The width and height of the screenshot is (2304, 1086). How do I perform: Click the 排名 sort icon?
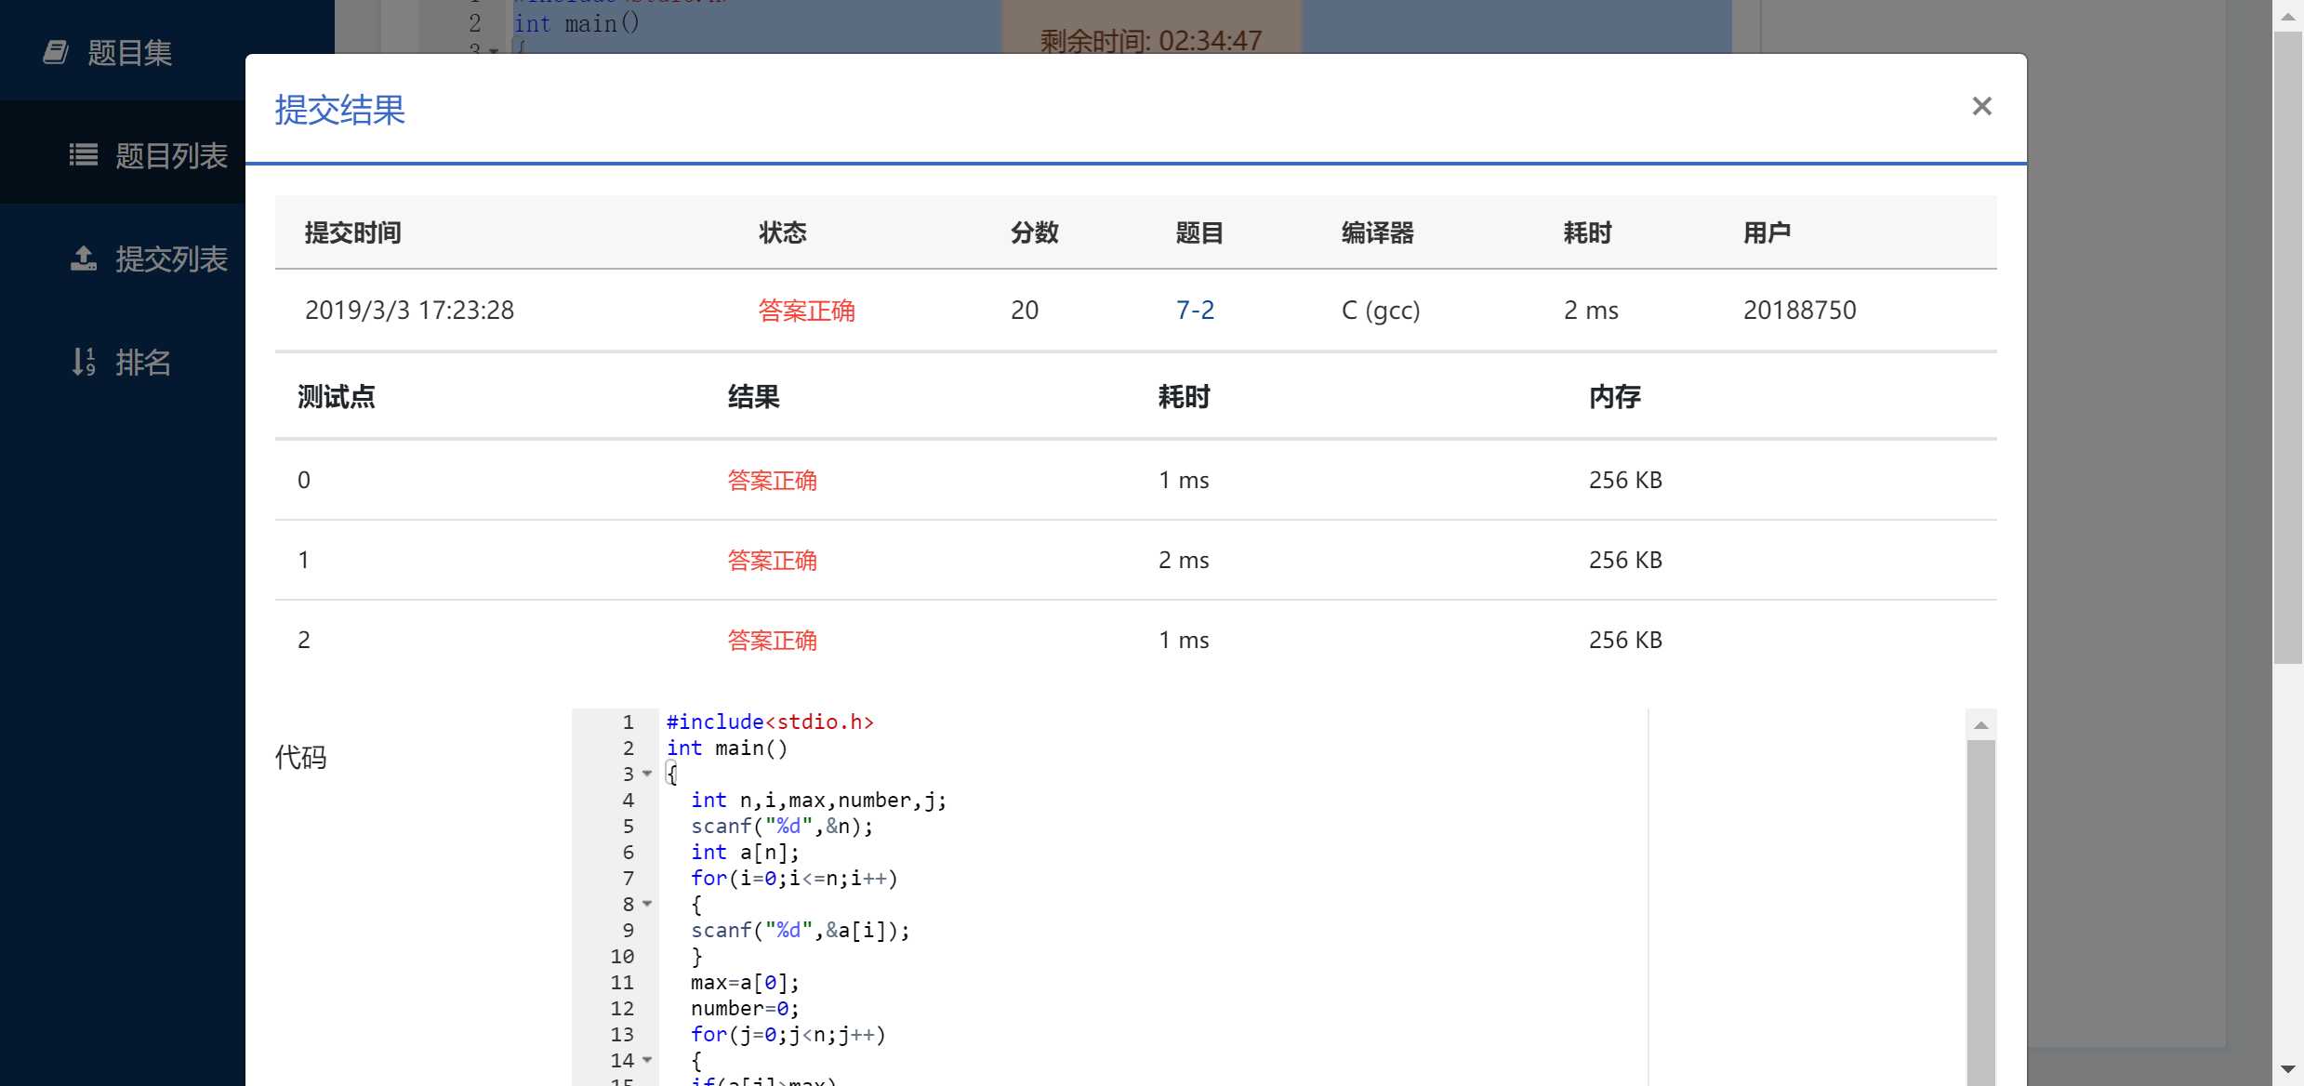tap(84, 362)
